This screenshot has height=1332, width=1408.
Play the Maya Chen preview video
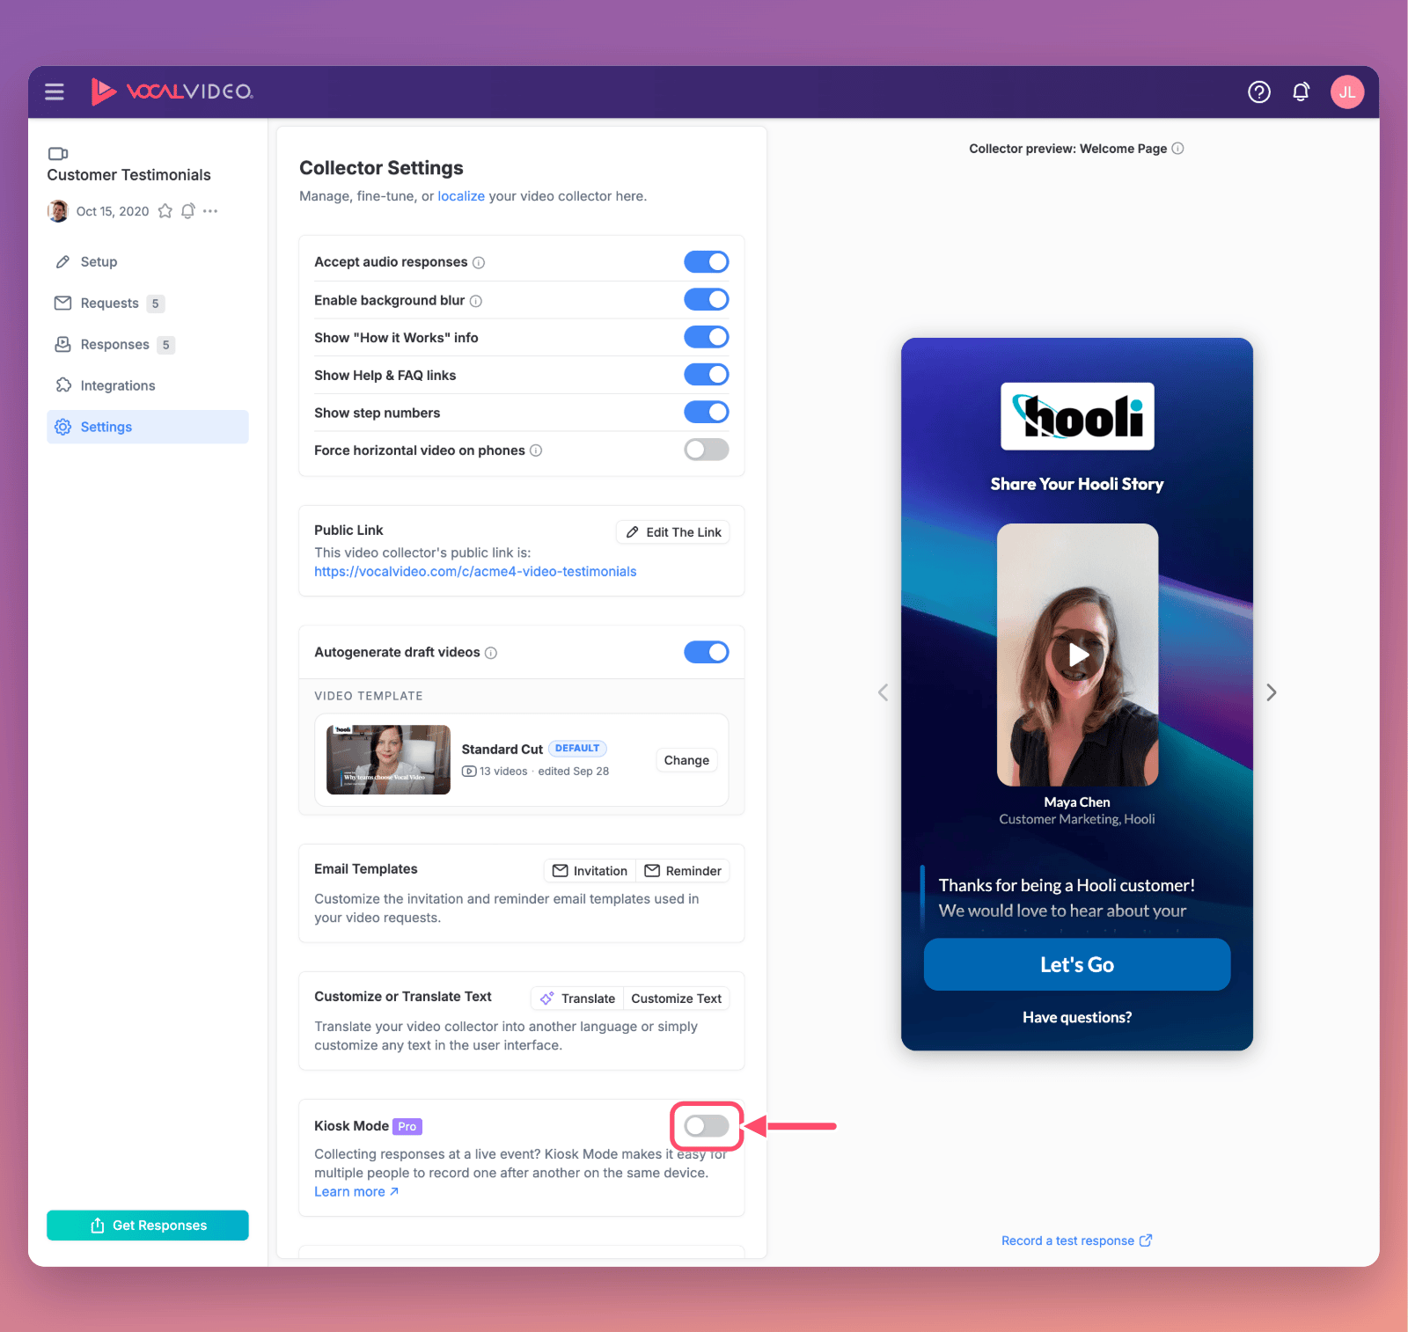point(1077,655)
